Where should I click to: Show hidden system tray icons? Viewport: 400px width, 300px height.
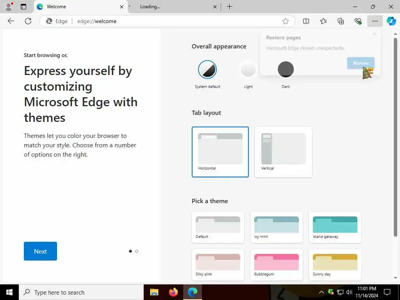click(x=321, y=292)
